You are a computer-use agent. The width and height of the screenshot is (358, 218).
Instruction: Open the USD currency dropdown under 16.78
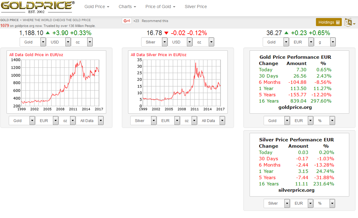180,42
